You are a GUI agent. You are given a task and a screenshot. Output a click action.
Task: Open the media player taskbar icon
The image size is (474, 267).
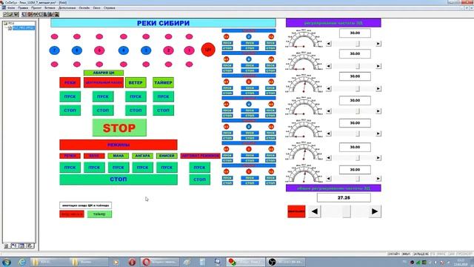coord(116,262)
